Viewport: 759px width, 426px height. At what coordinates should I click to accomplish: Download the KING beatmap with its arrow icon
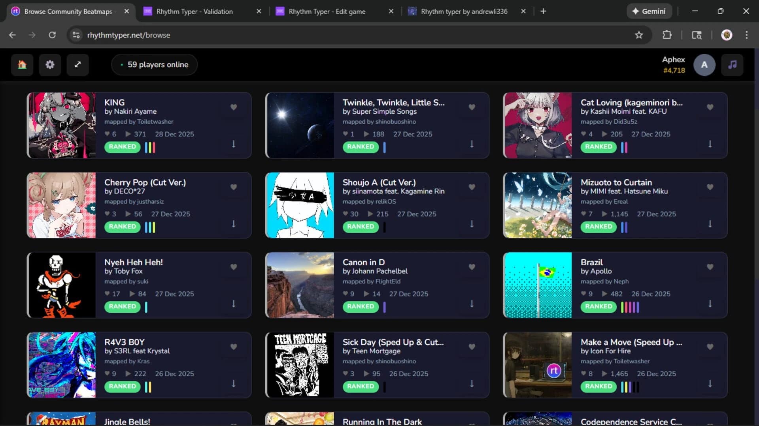pyautogui.click(x=234, y=145)
